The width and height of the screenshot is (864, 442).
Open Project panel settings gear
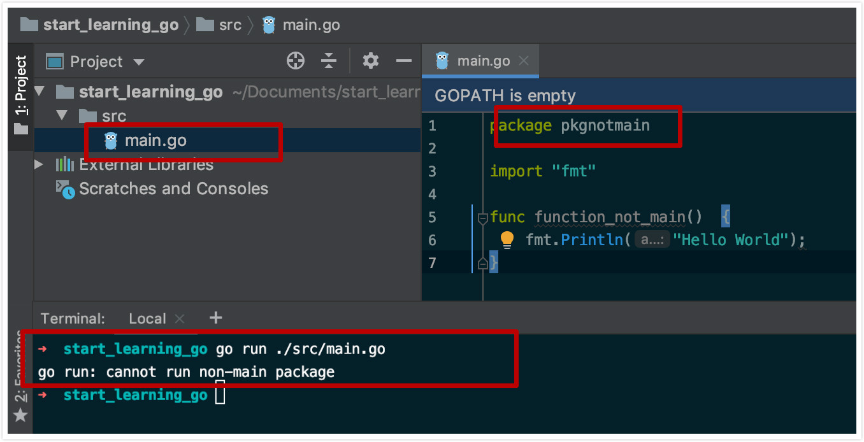point(370,61)
